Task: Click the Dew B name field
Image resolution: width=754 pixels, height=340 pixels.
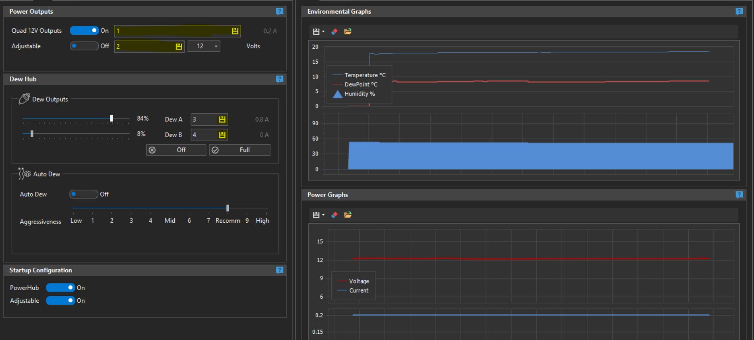Action: (209, 135)
